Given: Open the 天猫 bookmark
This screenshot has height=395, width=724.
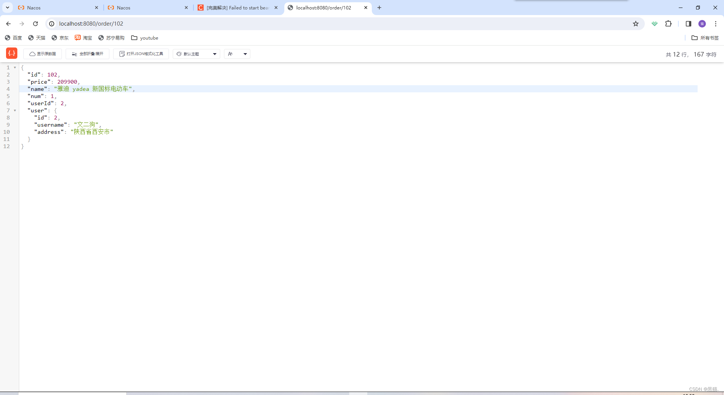Looking at the screenshot, I should (x=37, y=38).
